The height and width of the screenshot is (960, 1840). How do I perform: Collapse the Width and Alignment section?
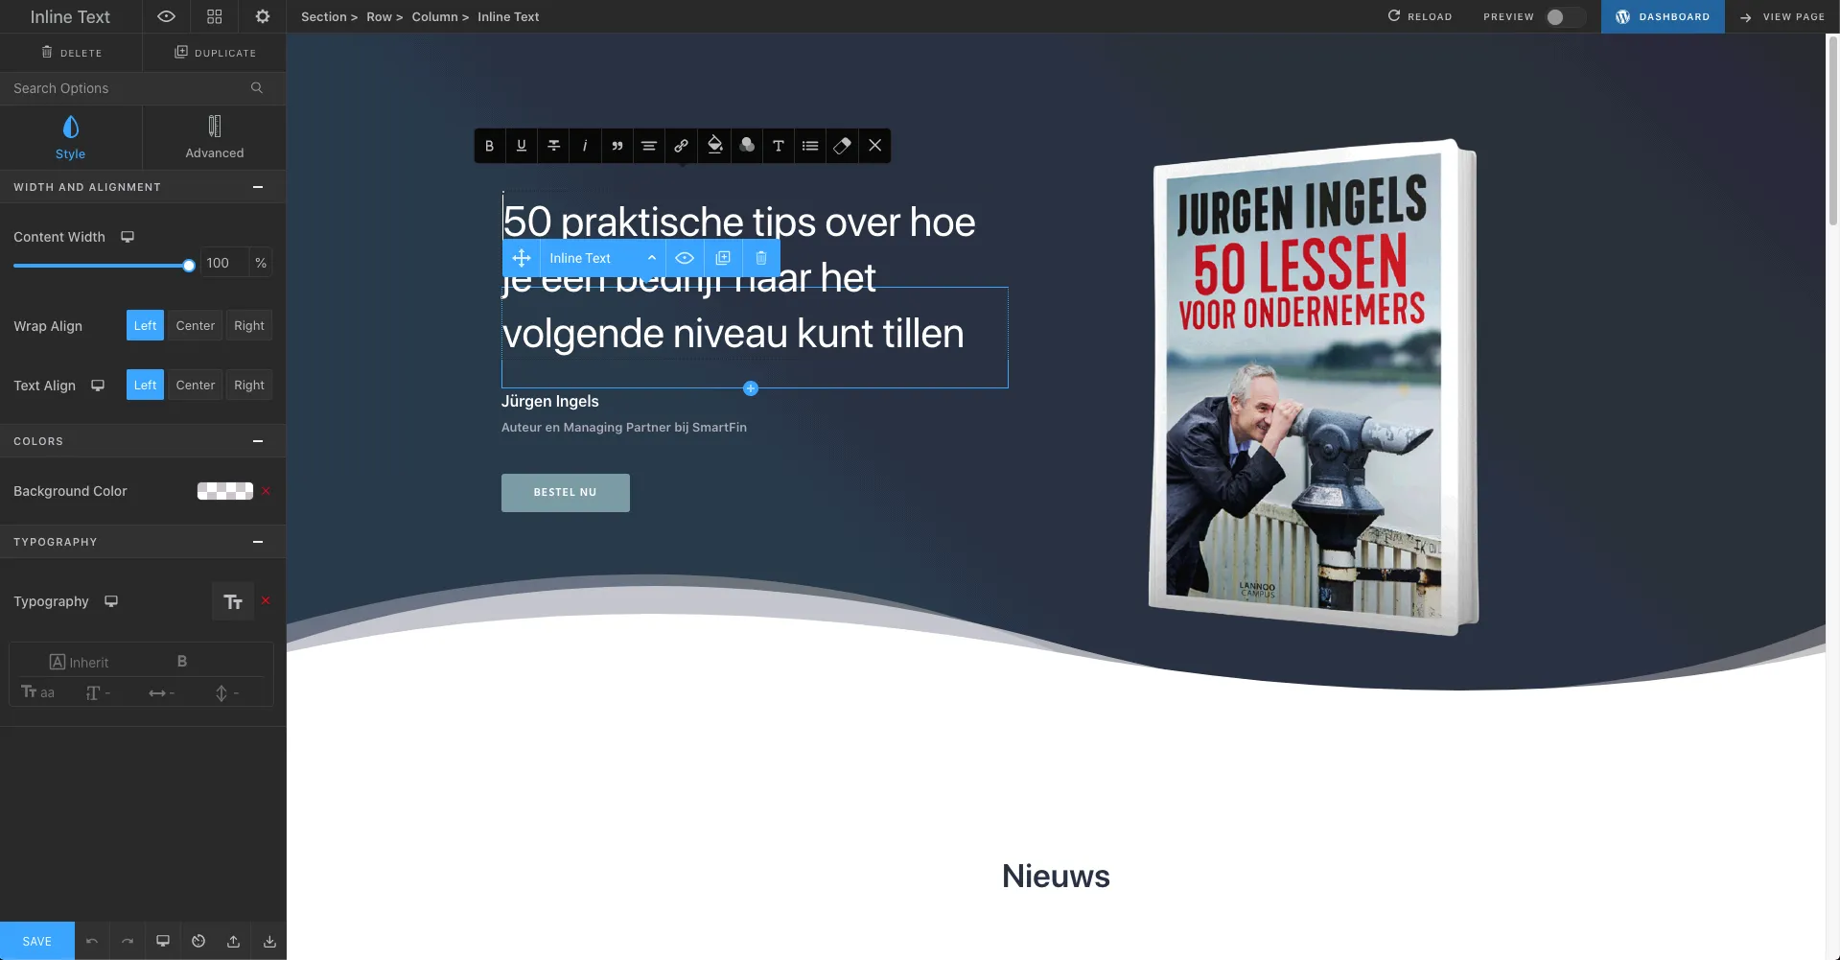[258, 187]
